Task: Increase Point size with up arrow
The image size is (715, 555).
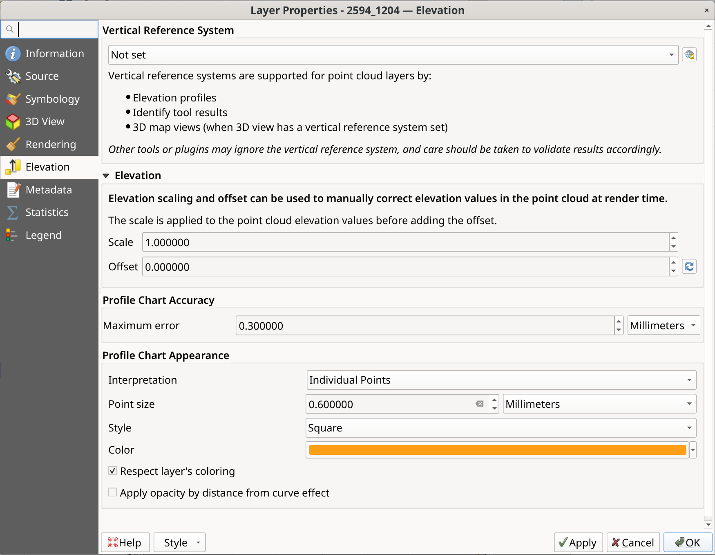Action: [x=494, y=400]
